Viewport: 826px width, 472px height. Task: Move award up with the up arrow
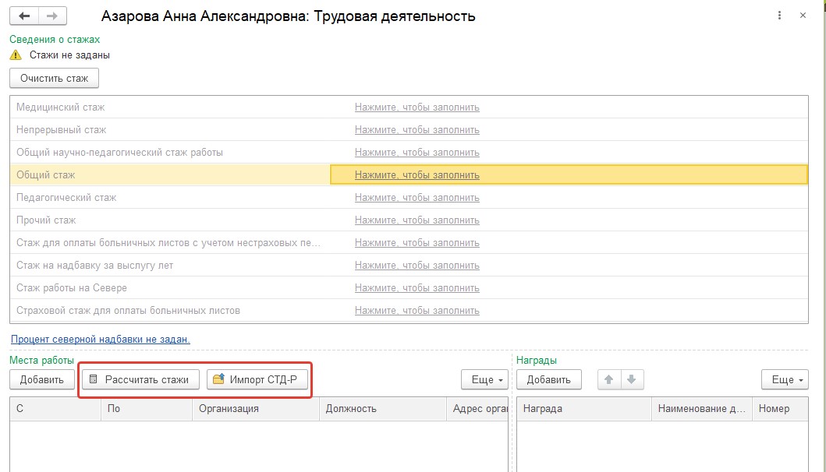click(609, 379)
